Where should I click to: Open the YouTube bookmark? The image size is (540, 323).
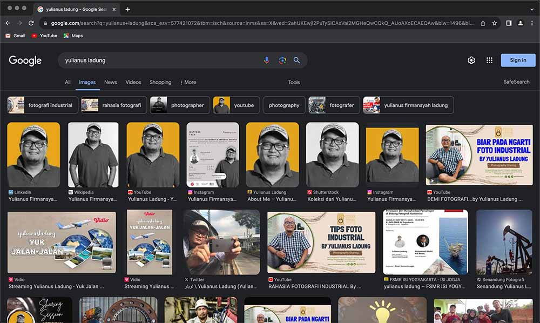(44, 36)
